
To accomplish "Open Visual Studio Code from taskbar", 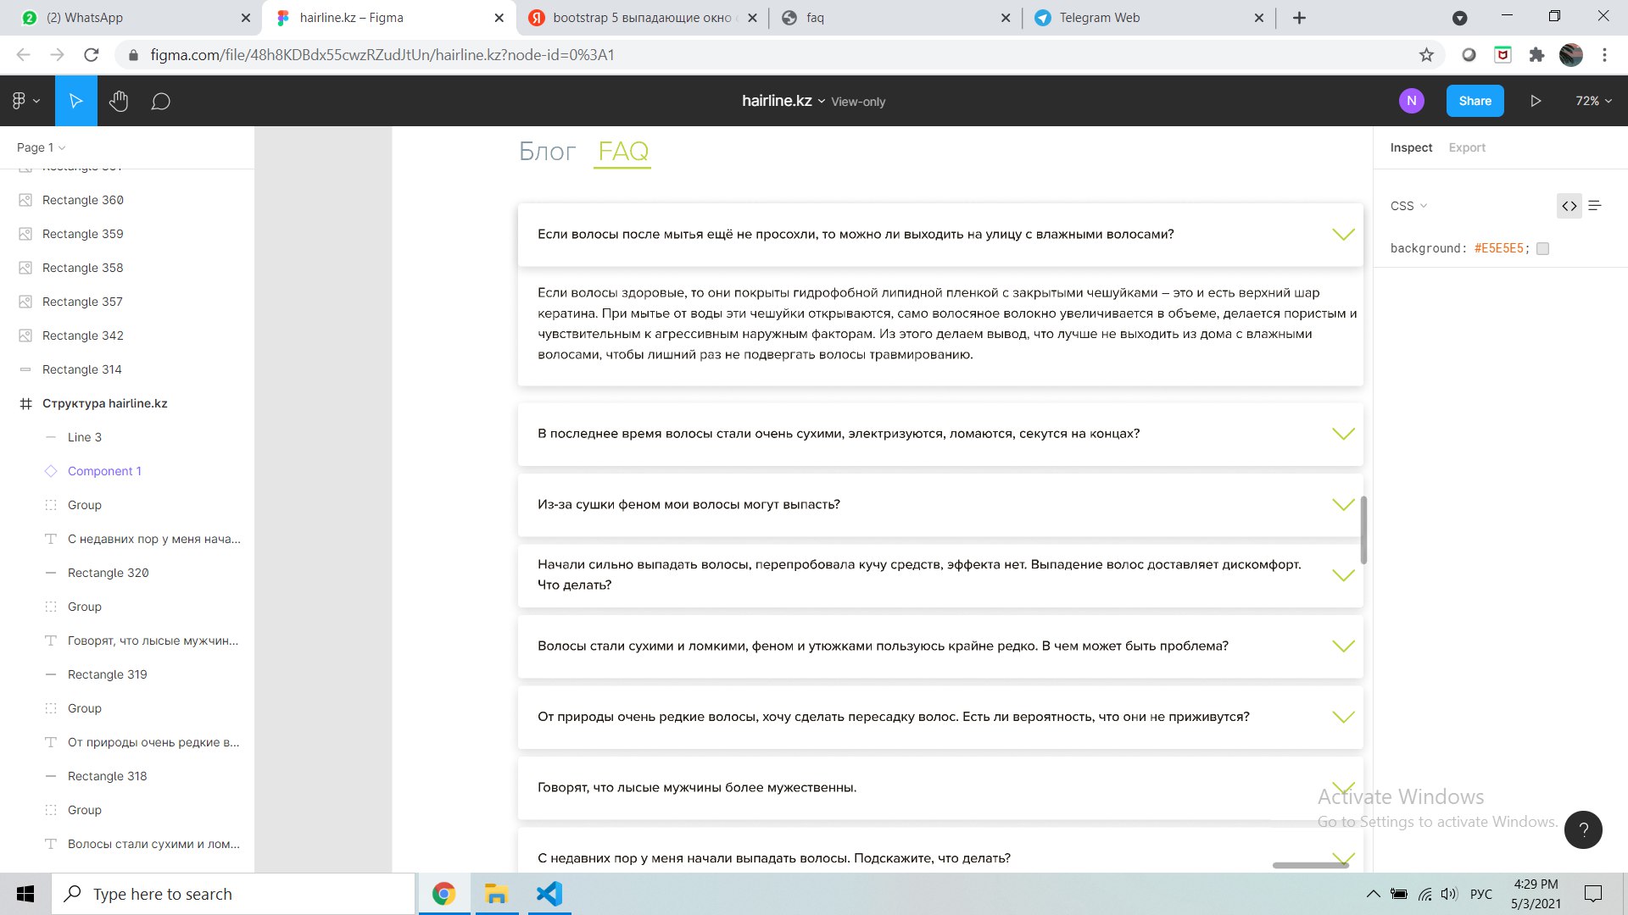I will [x=549, y=894].
